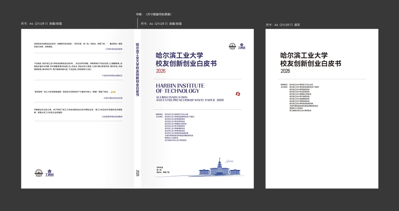
Task: Select the slogan line '某一刻' on the front cover
Action: coord(159,170)
